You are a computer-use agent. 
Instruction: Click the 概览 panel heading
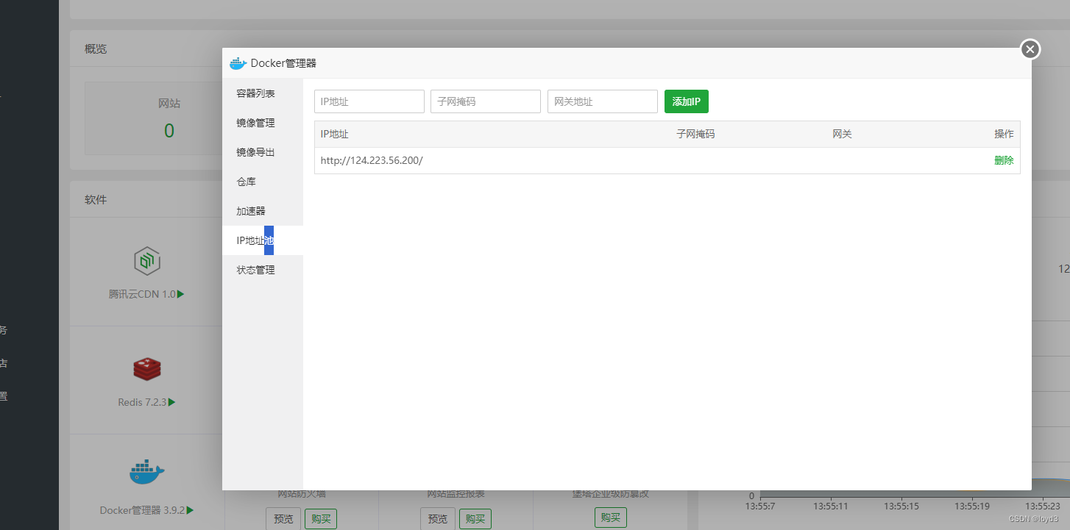[x=96, y=49]
